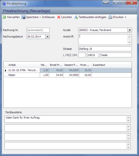Click Kleber row Mwst 19,00 cell

tap(86, 75)
